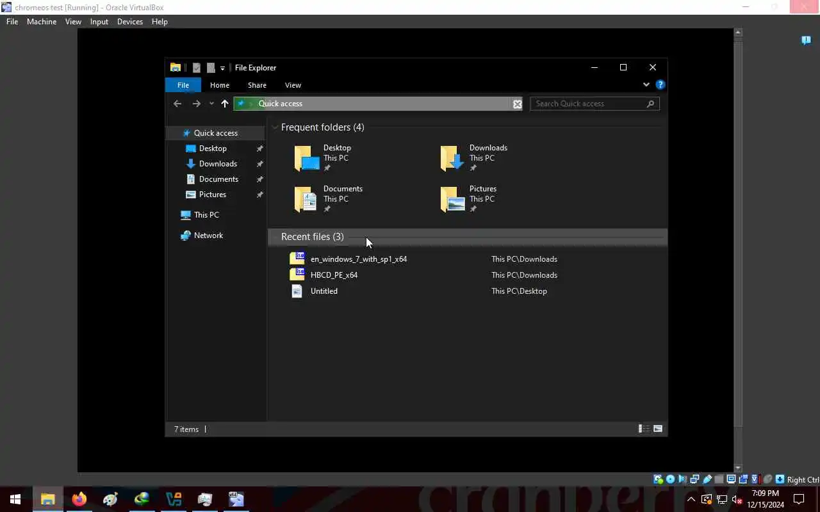Open the VirtualBox View menu
The width and height of the screenshot is (820, 512).
73,21
